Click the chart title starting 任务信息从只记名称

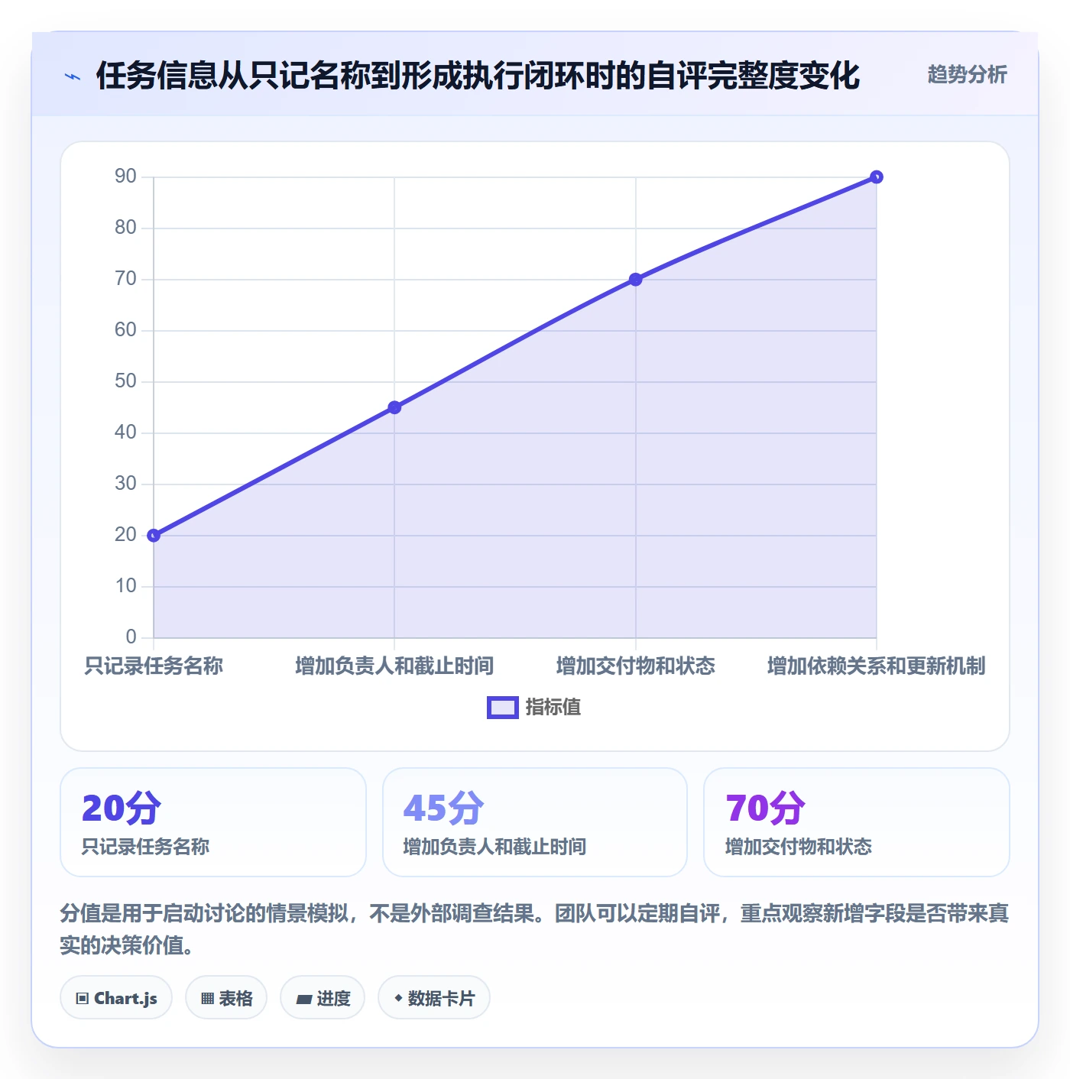pyautogui.click(x=478, y=76)
